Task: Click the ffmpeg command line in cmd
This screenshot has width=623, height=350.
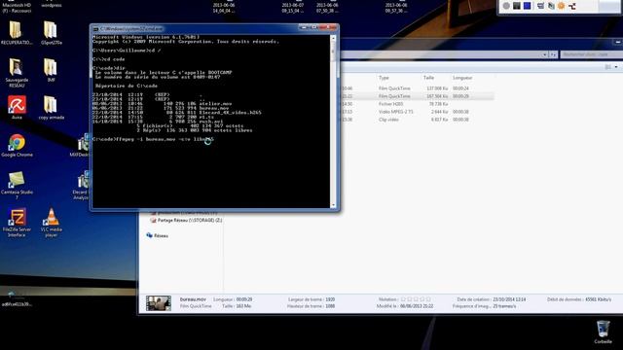Action: [153, 139]
